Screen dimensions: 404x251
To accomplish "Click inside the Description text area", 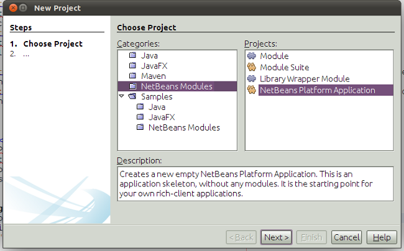I will 255,183.
